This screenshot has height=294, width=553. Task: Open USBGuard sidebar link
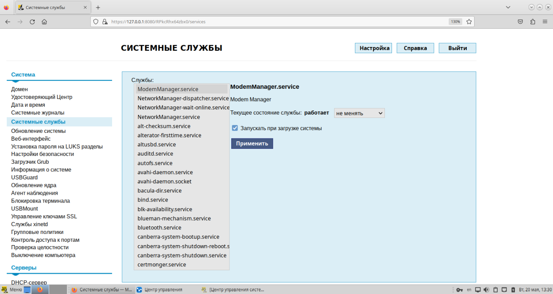24,178
